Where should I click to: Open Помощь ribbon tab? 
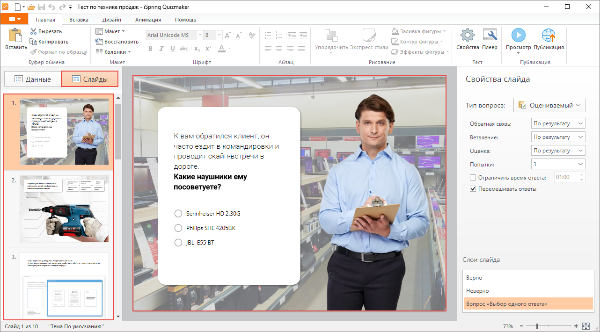click(x=185, y=20)
